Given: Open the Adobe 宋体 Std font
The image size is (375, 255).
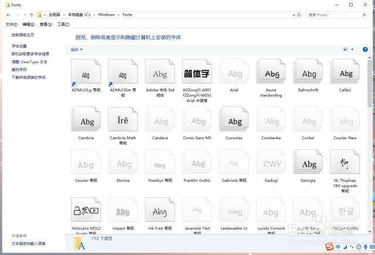Looking at the screenshot, I should pyautogui.click(x=160, y=71).
